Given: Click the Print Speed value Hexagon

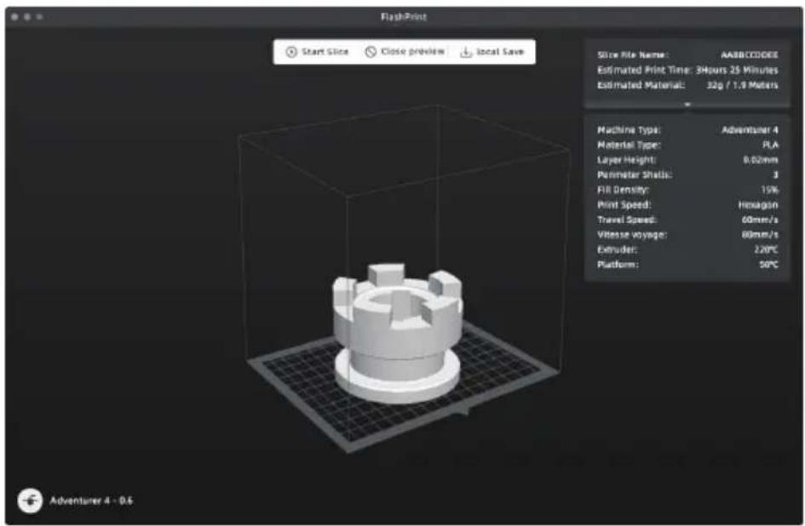Looking at the screenshot, I should point(758,205).
